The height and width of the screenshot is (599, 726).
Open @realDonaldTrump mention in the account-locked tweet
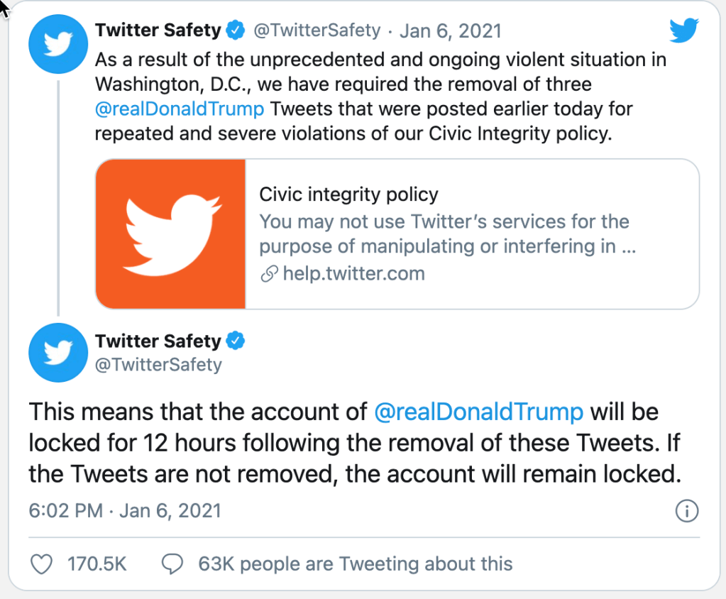coord(478,412)
